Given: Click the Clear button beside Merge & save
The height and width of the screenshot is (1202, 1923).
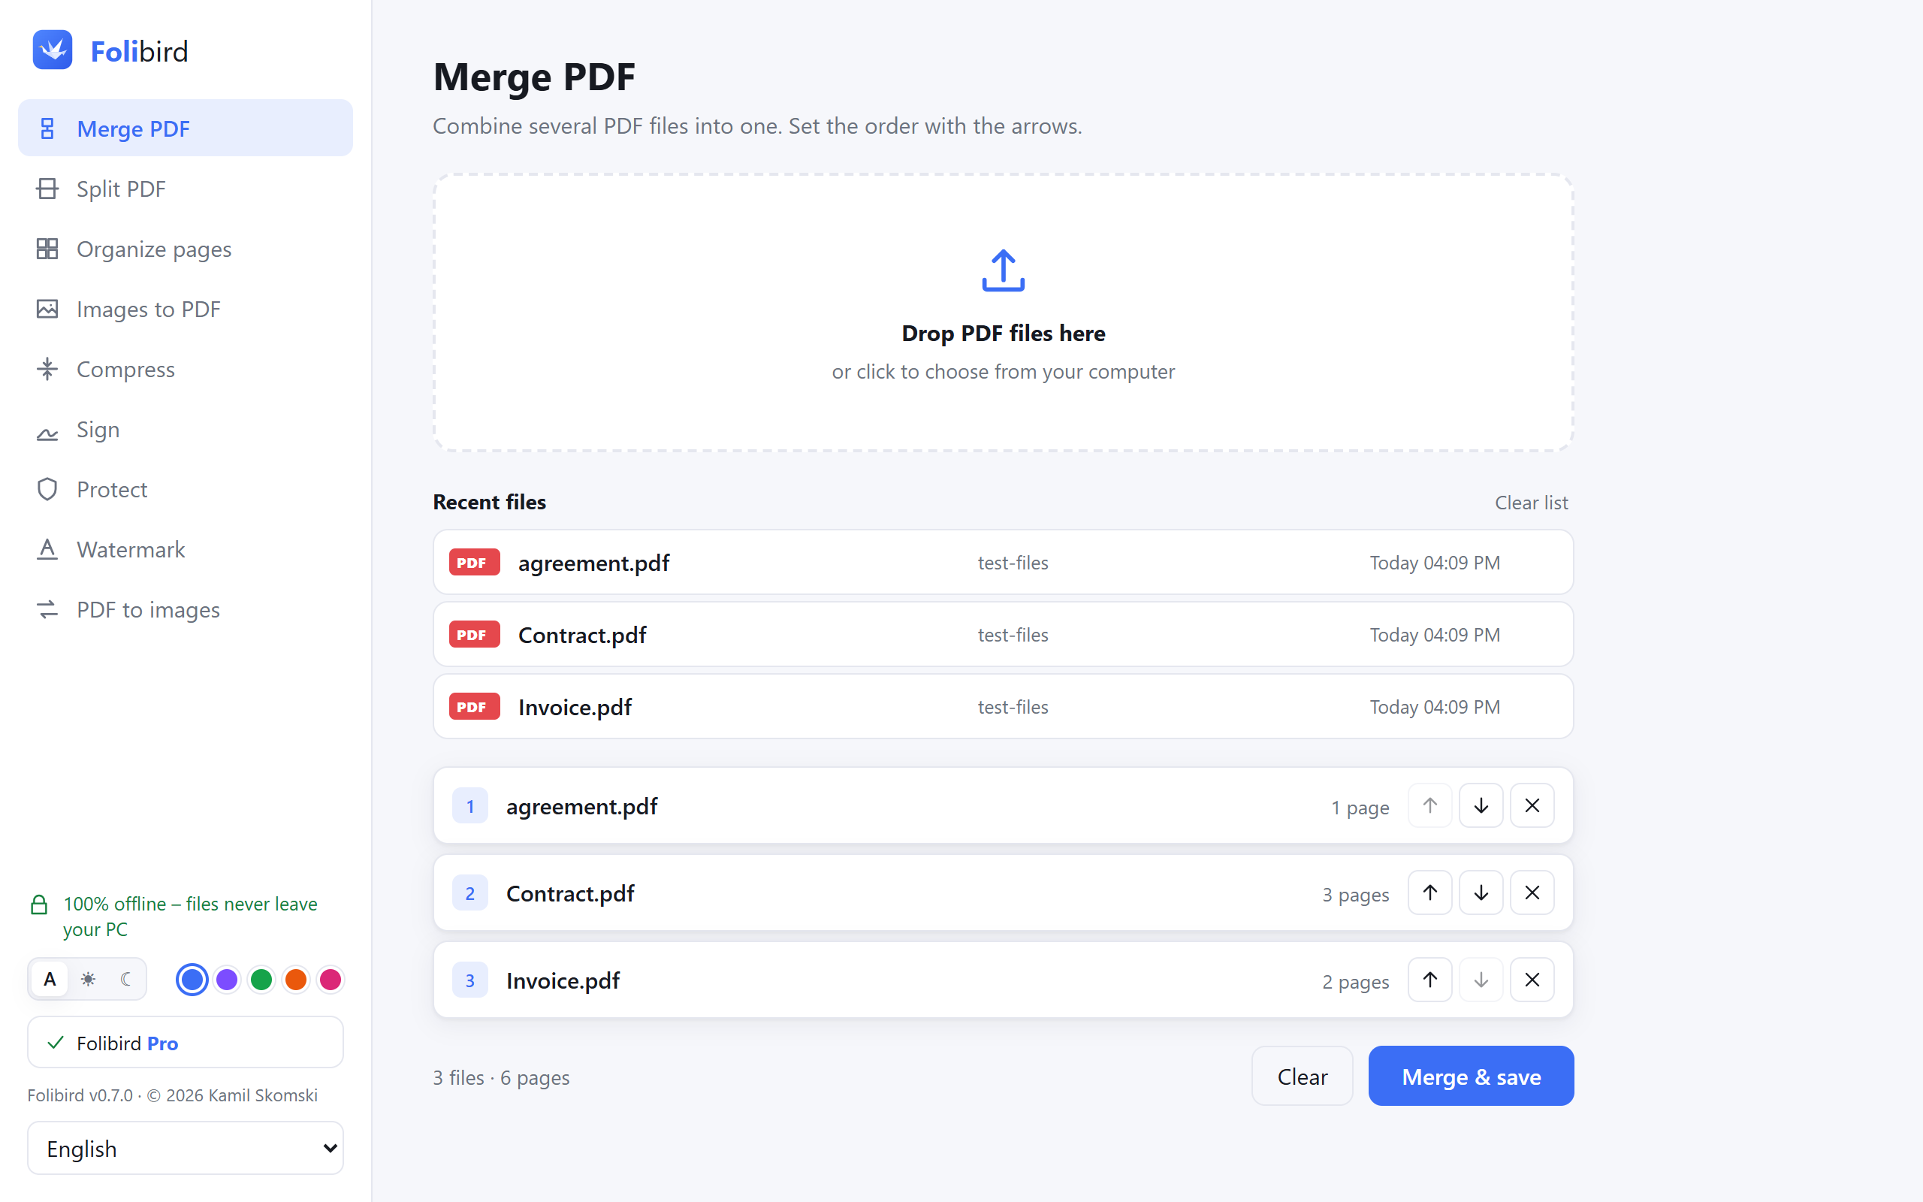Looking at the screenshot, I should coord(1302,1077).
